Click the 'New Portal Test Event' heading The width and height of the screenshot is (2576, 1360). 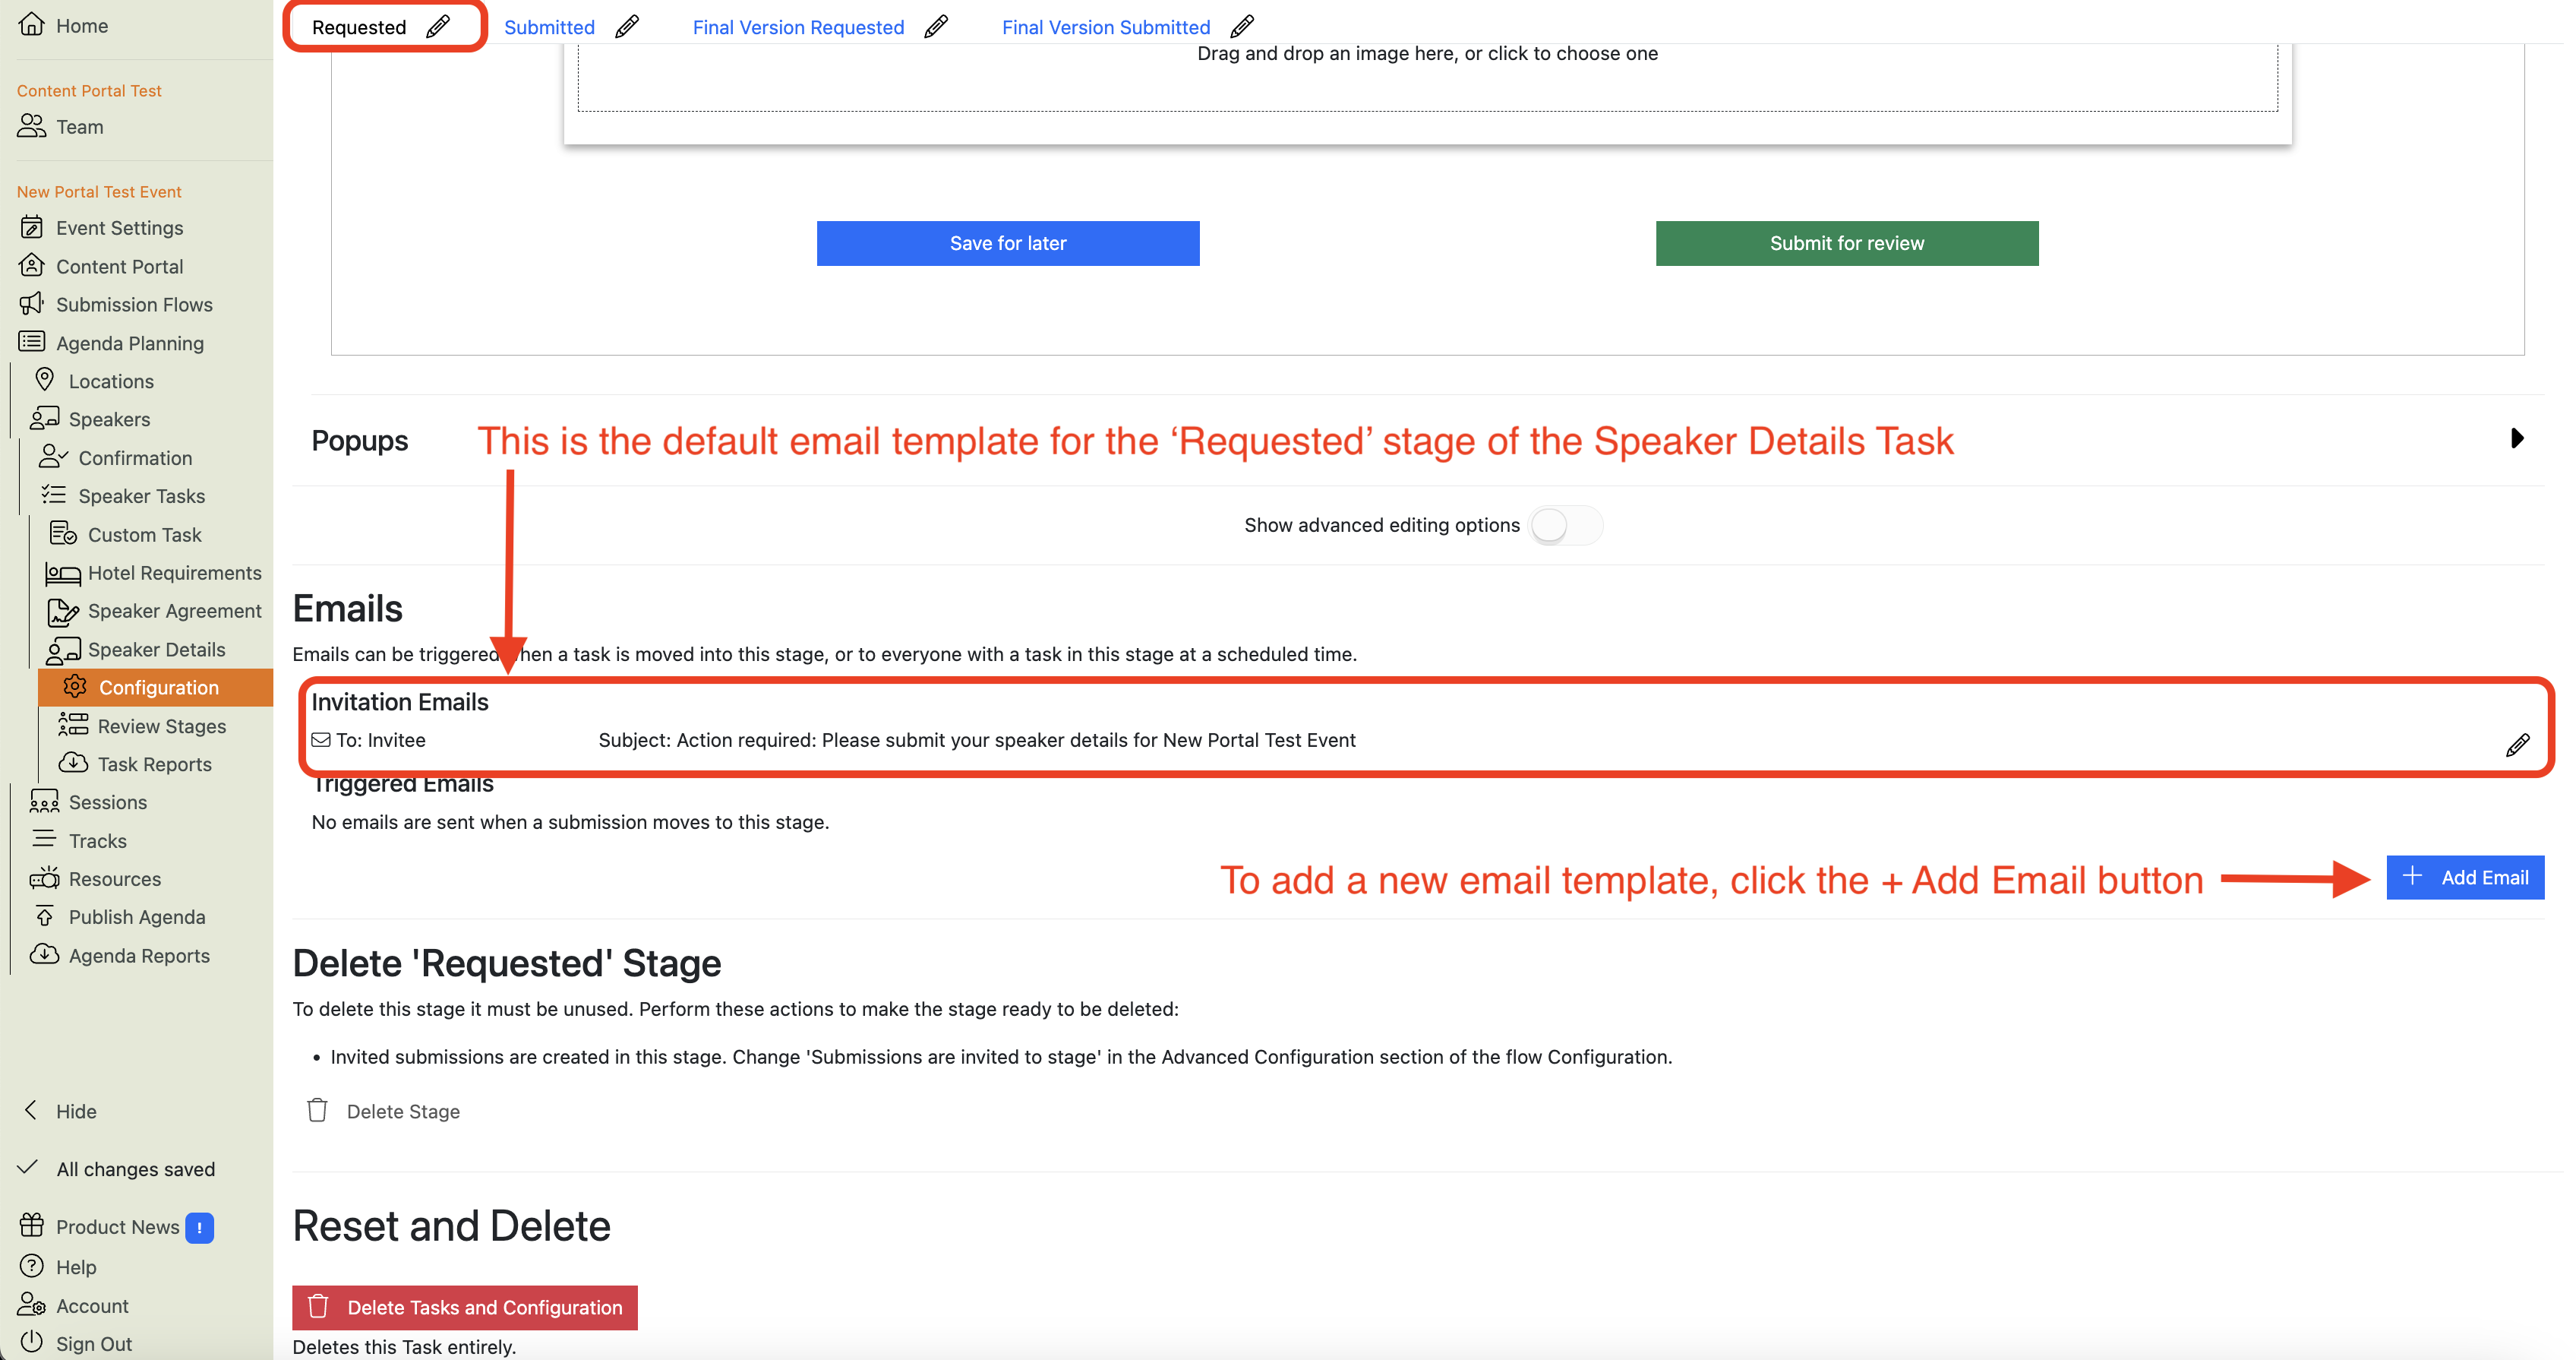coord(99,191)
